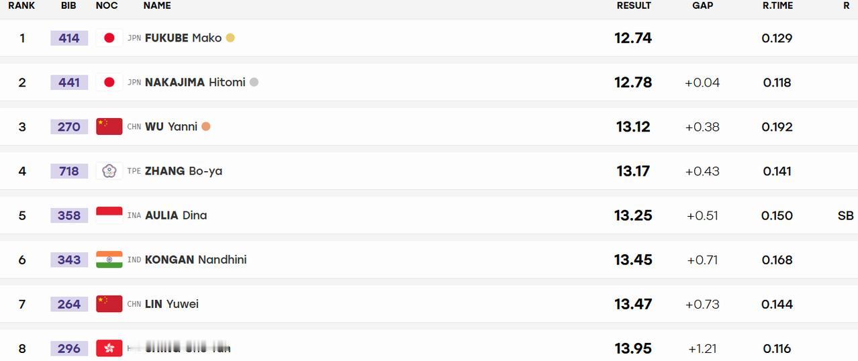Click gold medal dot by FUKUBE Mako
Viewport: 858px width, 361px height.
230,38
